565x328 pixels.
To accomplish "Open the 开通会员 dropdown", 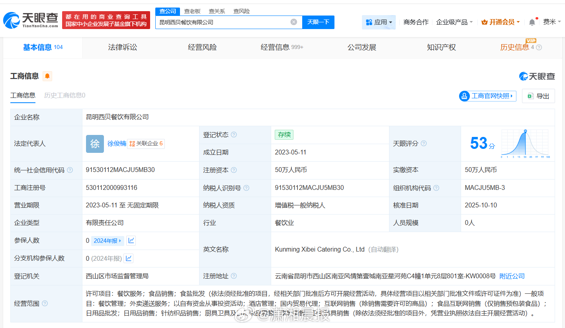I will point(500,22).
